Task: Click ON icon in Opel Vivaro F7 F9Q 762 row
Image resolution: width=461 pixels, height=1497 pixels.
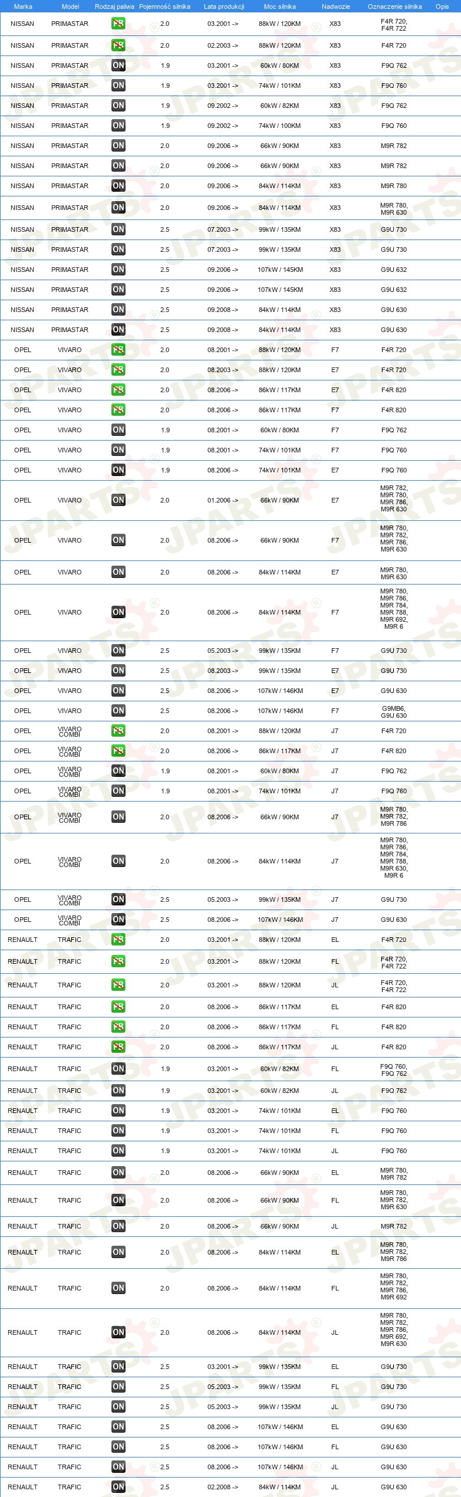Action: (118, 430)
